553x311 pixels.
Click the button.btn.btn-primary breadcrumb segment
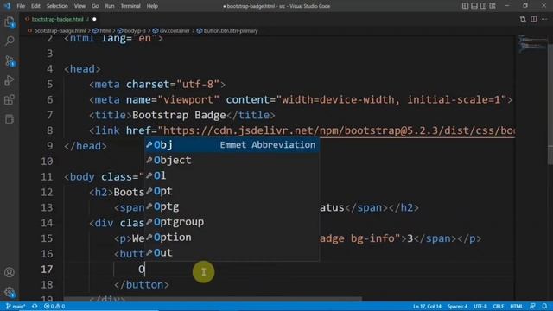coord(231,31)
